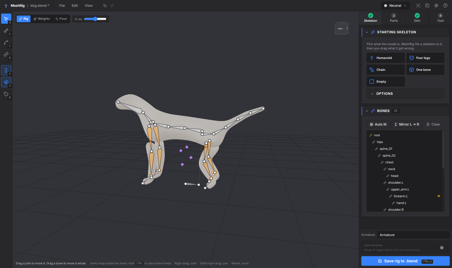Click the head tip joint on the dog
The width and height of the screenshot is (452, 268).
coord(118,102)
